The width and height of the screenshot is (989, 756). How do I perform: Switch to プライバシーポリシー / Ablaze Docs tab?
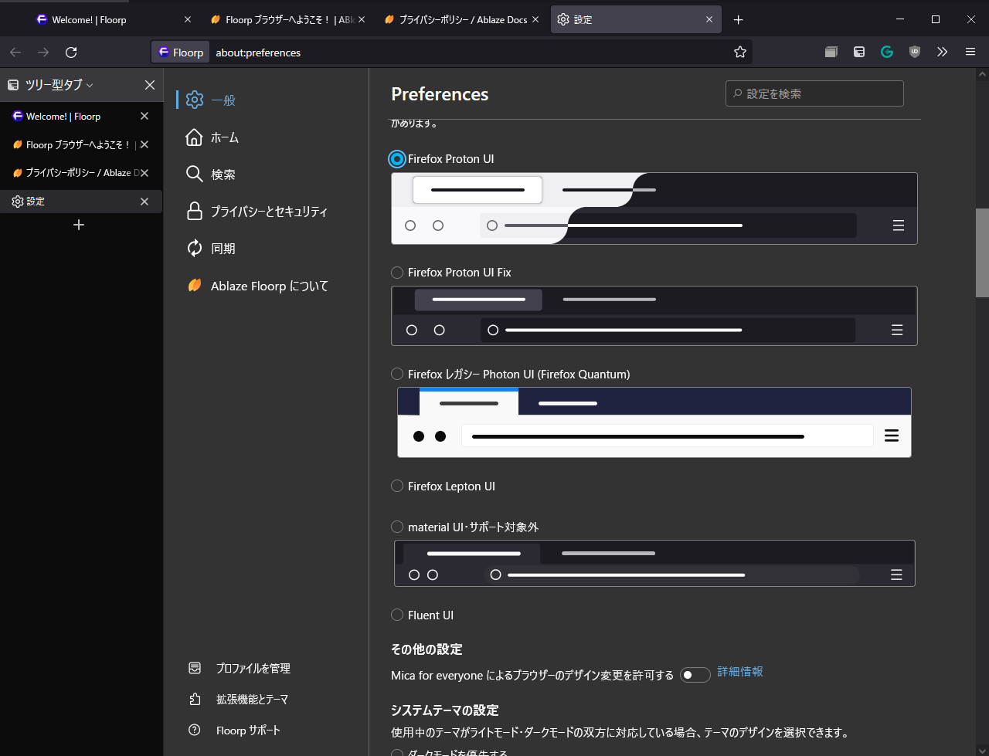(462, 19)
